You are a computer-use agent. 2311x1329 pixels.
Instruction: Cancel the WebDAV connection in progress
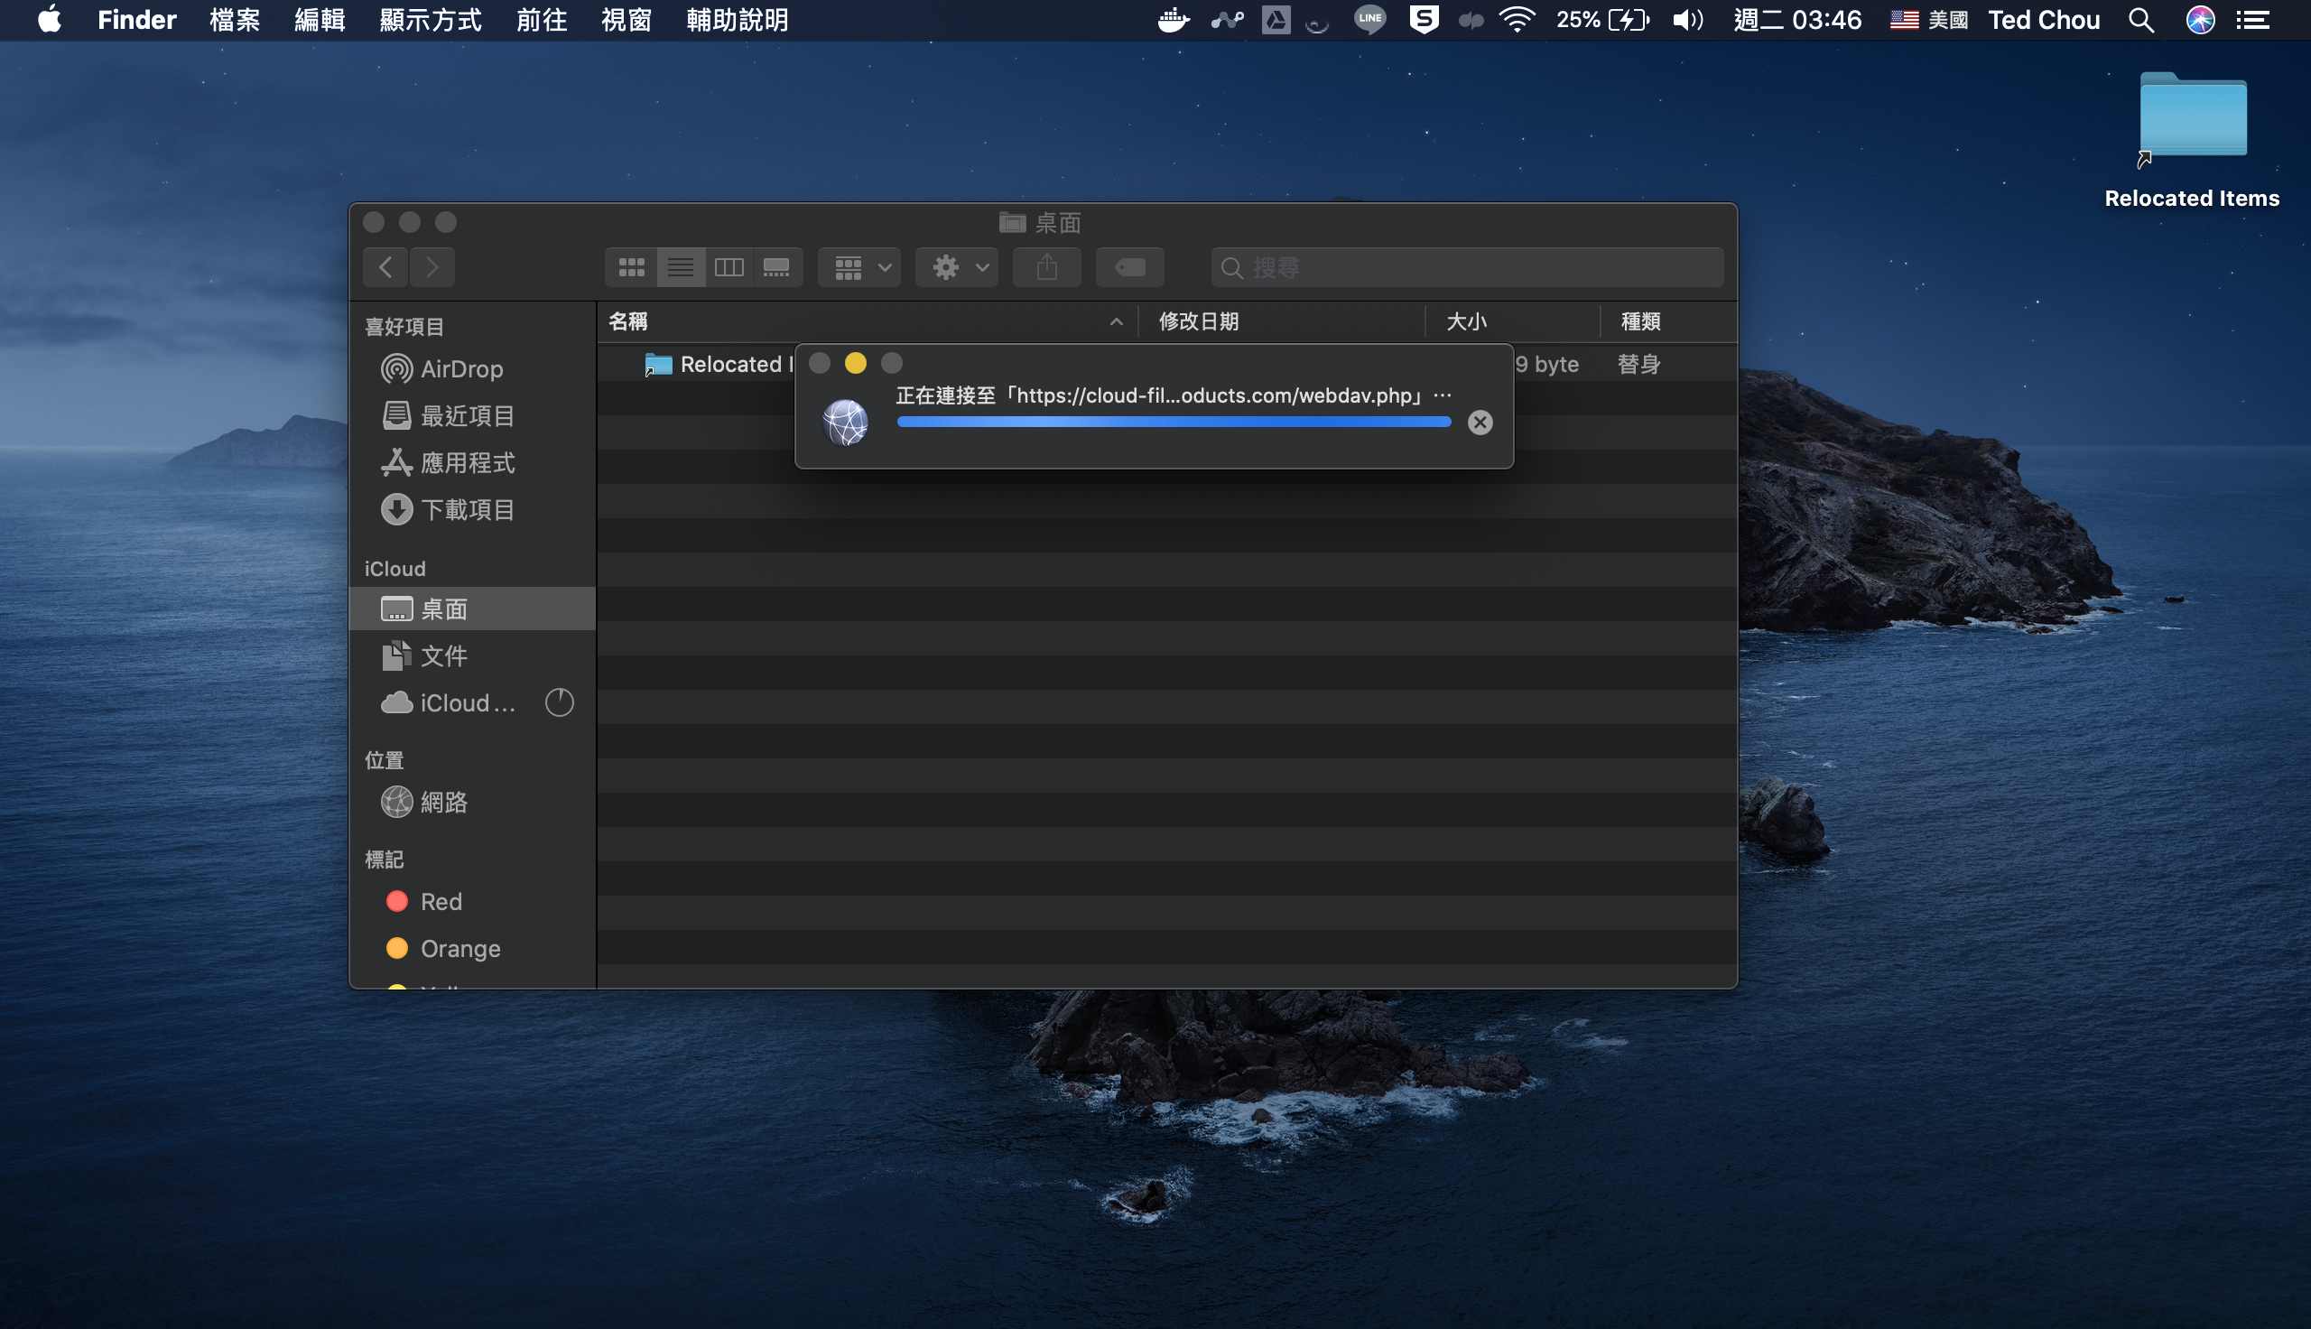click(1480, 422)
